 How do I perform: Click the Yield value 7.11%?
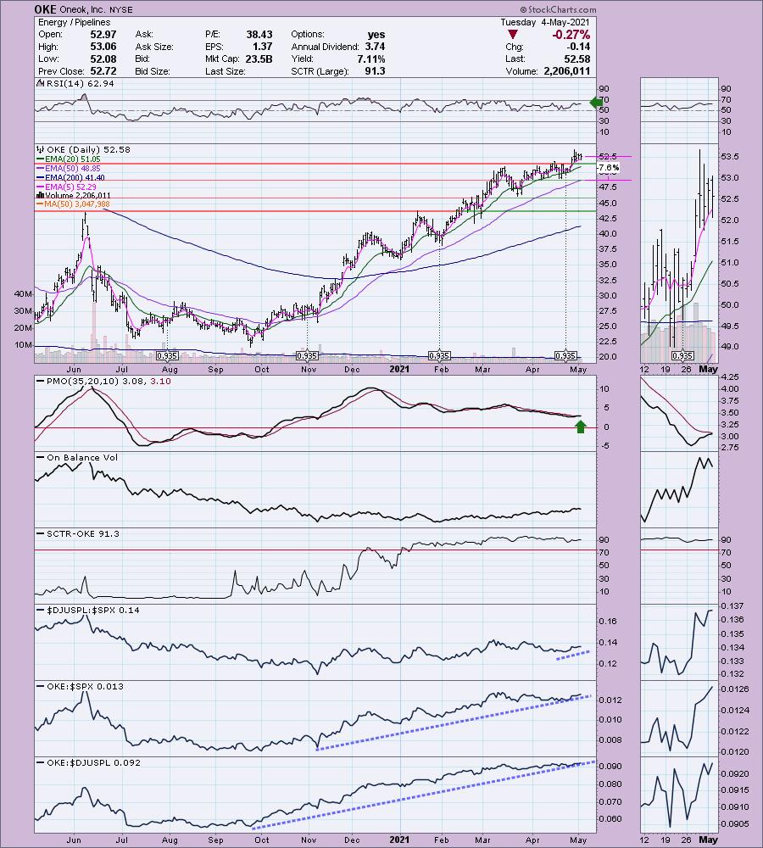point(371,59)
